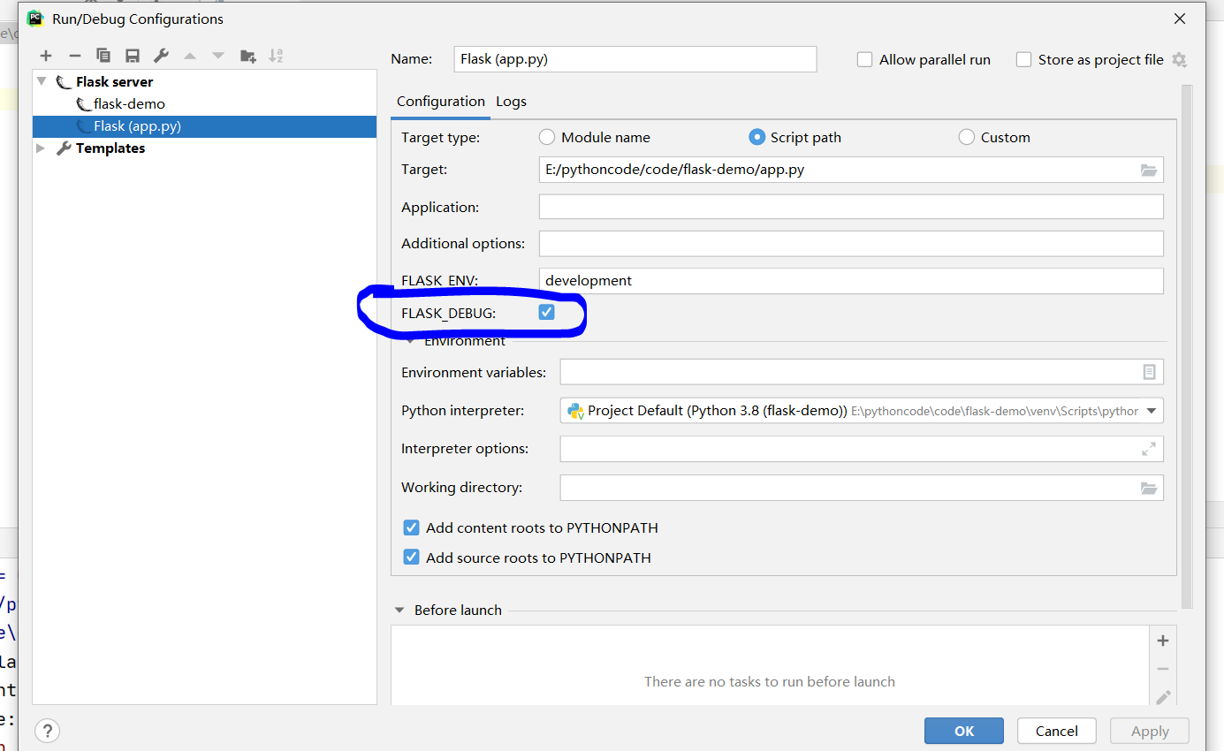Toggle Add source roots to PYTHONPATH

click(411, 558)
